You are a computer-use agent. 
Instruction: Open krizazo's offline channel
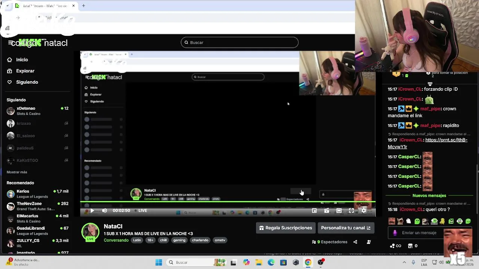(37, 123)
